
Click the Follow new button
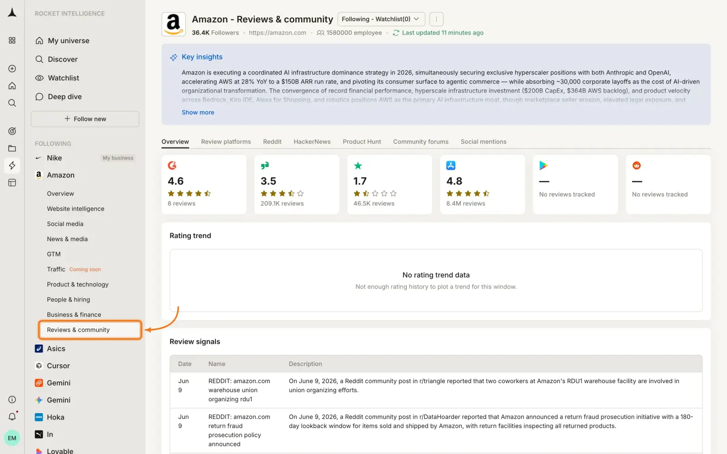85,119
